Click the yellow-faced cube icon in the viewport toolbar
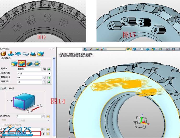The image size is (180, 138). click(x=153, y=49)
